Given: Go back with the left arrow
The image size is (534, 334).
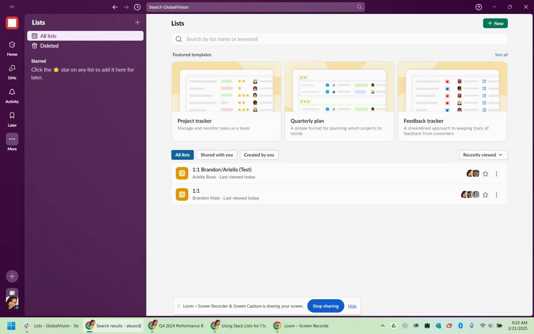Looking at the screenshot, I should [115, 7].
